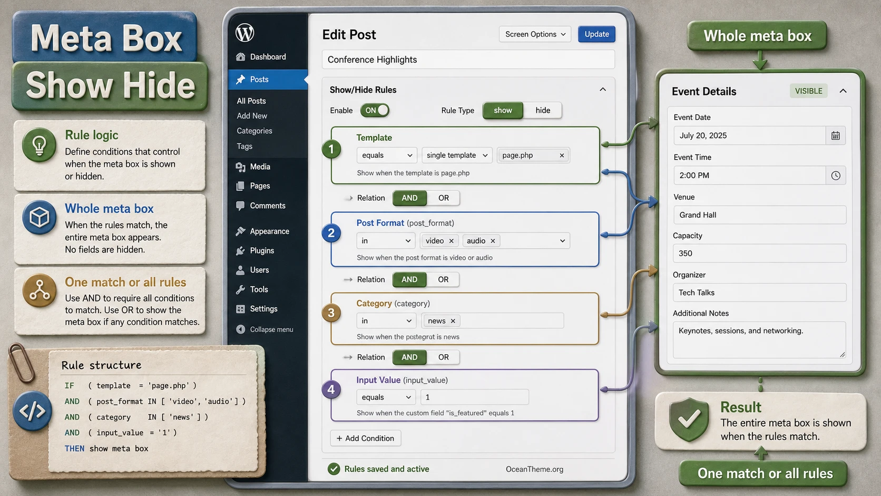881x496 pixels.
Task: Click the Additional Notes text area
Action: tap(759, 340)
